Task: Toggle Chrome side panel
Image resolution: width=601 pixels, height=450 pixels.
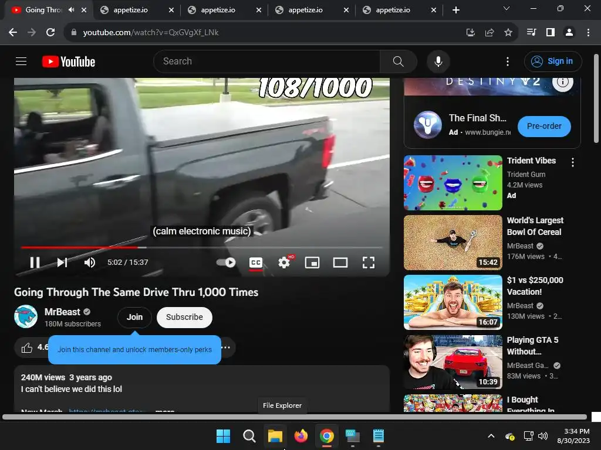Action: point(551,33)
